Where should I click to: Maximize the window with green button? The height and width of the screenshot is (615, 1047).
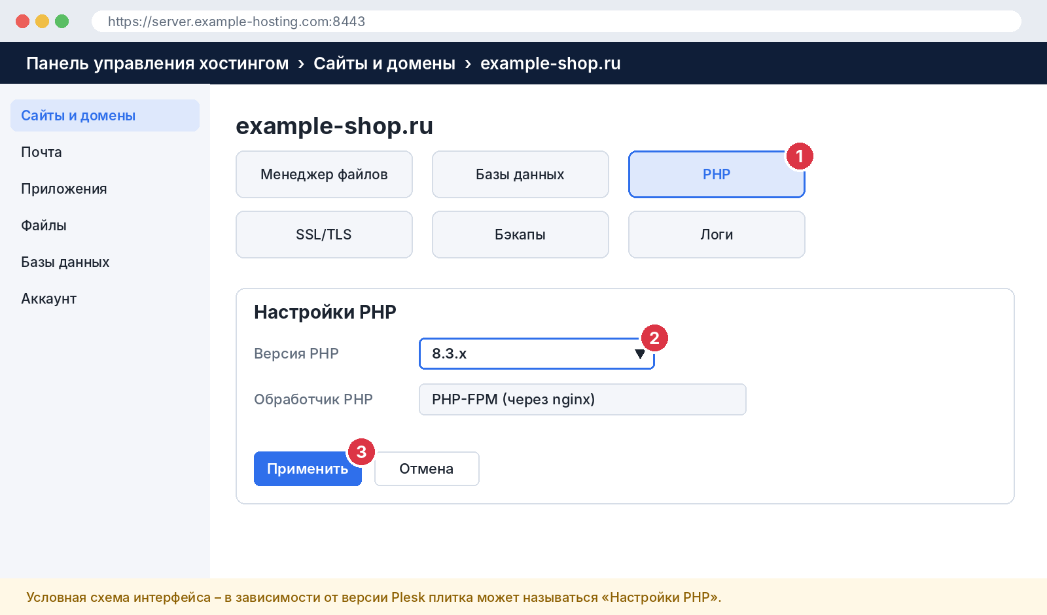[62, 22]
